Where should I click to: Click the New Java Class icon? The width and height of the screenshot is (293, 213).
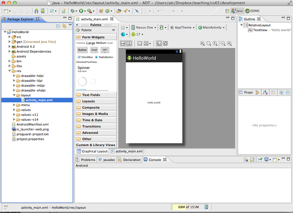click(x=107, y=11)
